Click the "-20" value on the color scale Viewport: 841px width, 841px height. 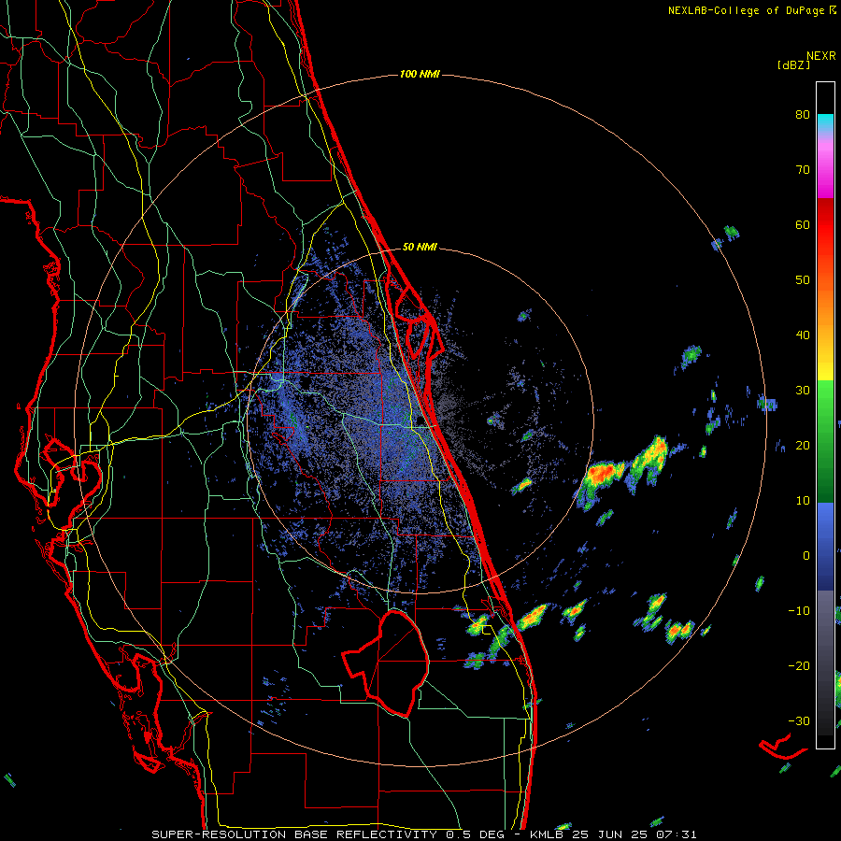[x=799, y=665]
